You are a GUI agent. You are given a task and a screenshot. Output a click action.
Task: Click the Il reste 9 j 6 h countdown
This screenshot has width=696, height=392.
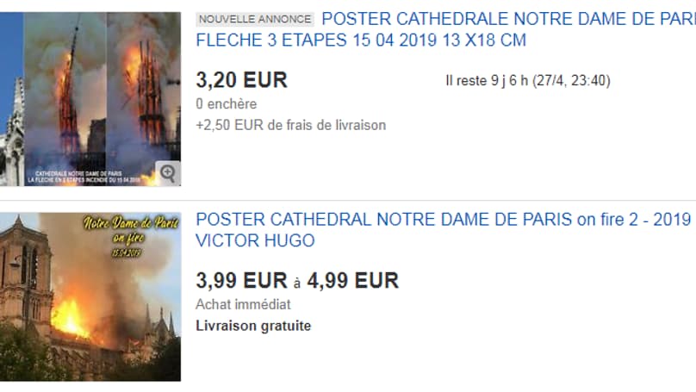coord(528,81)
